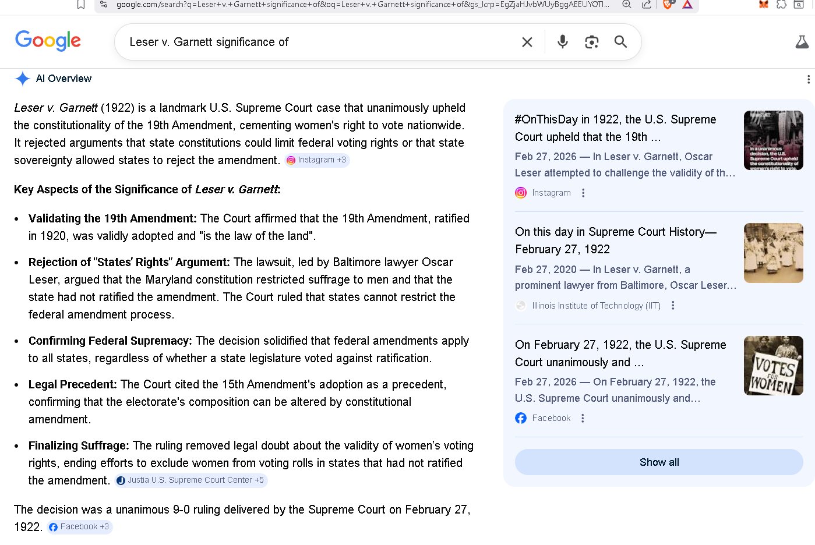This screenshot has height=545, width=815.
Task: Click the Google logo
Action: (x=48, y=41)
